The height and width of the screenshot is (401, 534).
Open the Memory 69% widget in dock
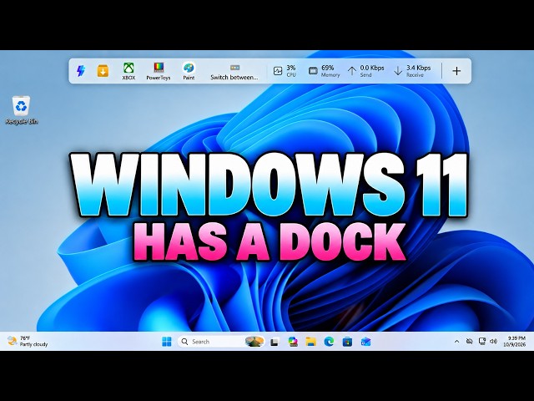[324, 71]
